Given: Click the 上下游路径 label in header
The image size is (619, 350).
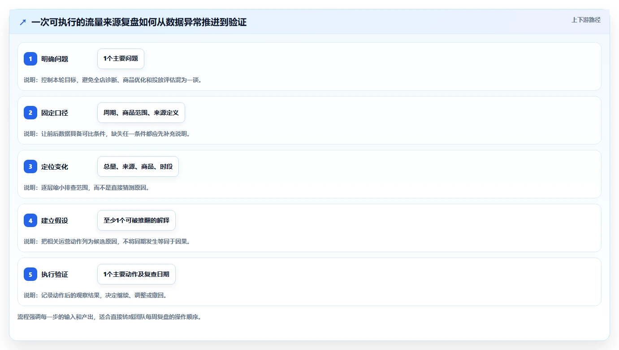Looking at the screenshot, I should tap(586, 20).
